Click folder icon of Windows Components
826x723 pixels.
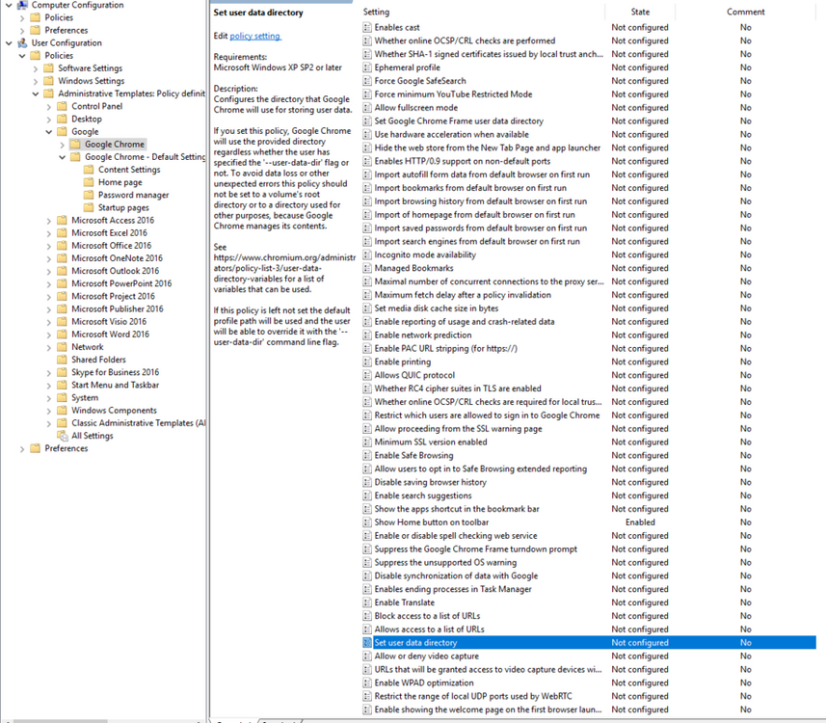click(62, 410)
